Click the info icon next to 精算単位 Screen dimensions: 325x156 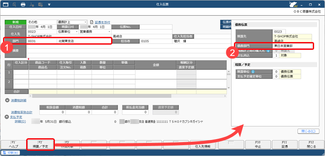pyautogui.click(x=253, y=71)
